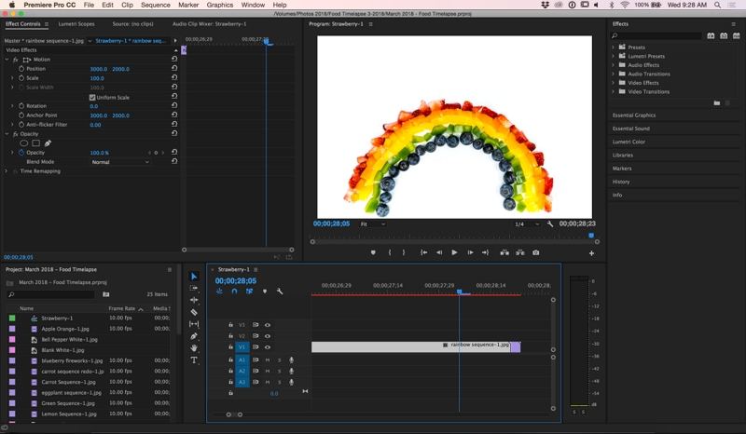The width and height of the screenshot is (746, 434).
Task: Click Accelerated Effects filter icon in Effects panel
Action: 711,35
